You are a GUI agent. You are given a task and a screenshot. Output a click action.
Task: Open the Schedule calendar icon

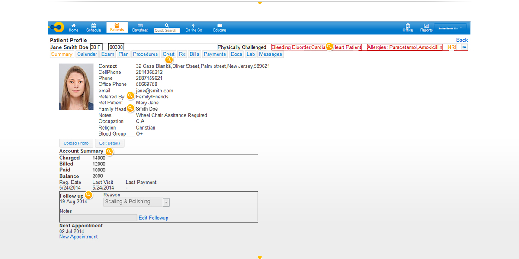tap(93, 26)
